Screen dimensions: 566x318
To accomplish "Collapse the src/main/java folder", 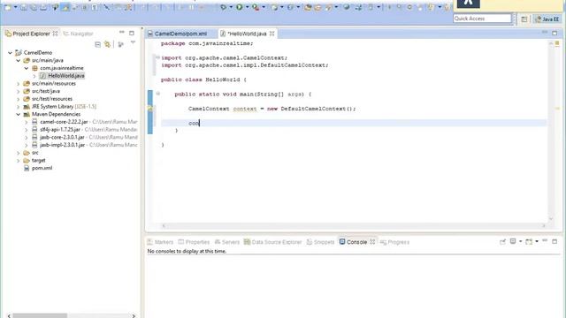I will [18, 61].
